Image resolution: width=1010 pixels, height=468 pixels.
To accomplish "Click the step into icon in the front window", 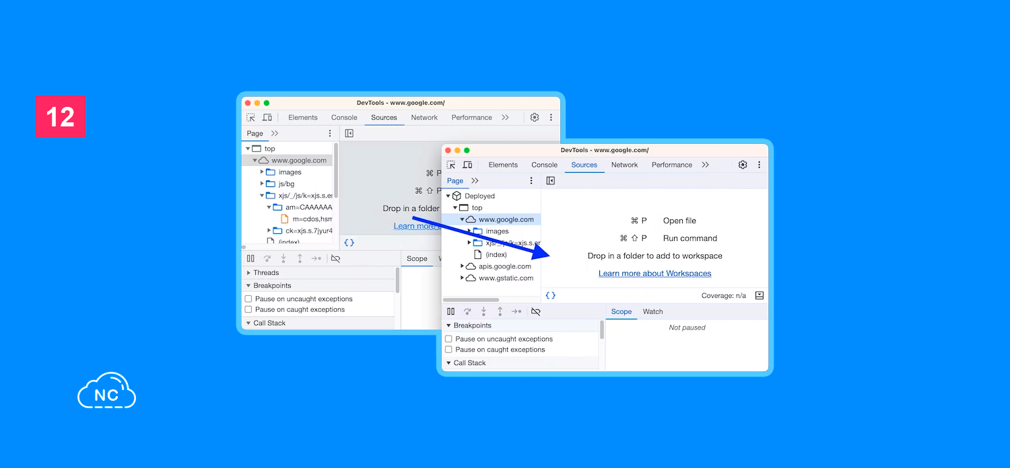I will [x=483, y=311].
